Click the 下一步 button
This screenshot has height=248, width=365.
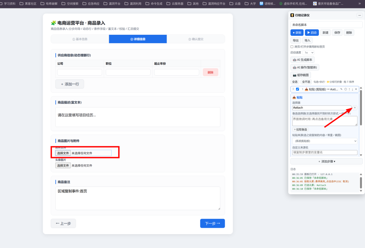click(212, 223)
